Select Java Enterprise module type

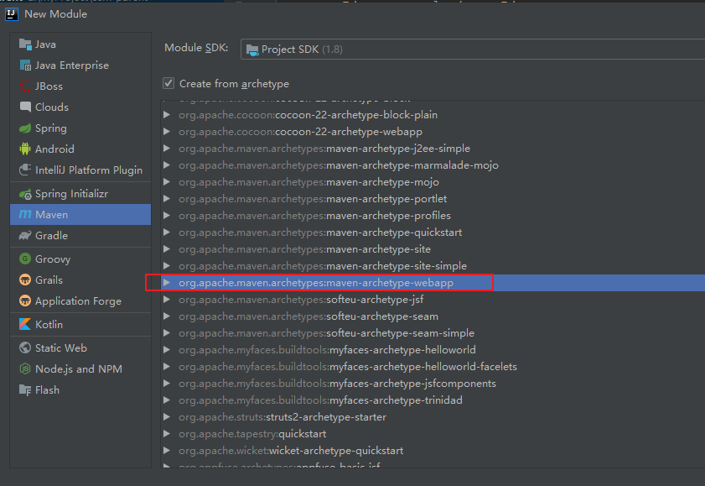[80, 65]
